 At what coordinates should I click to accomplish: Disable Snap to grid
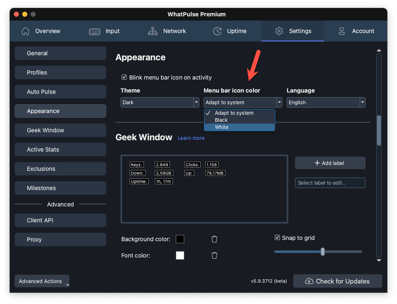coord(277,237)
